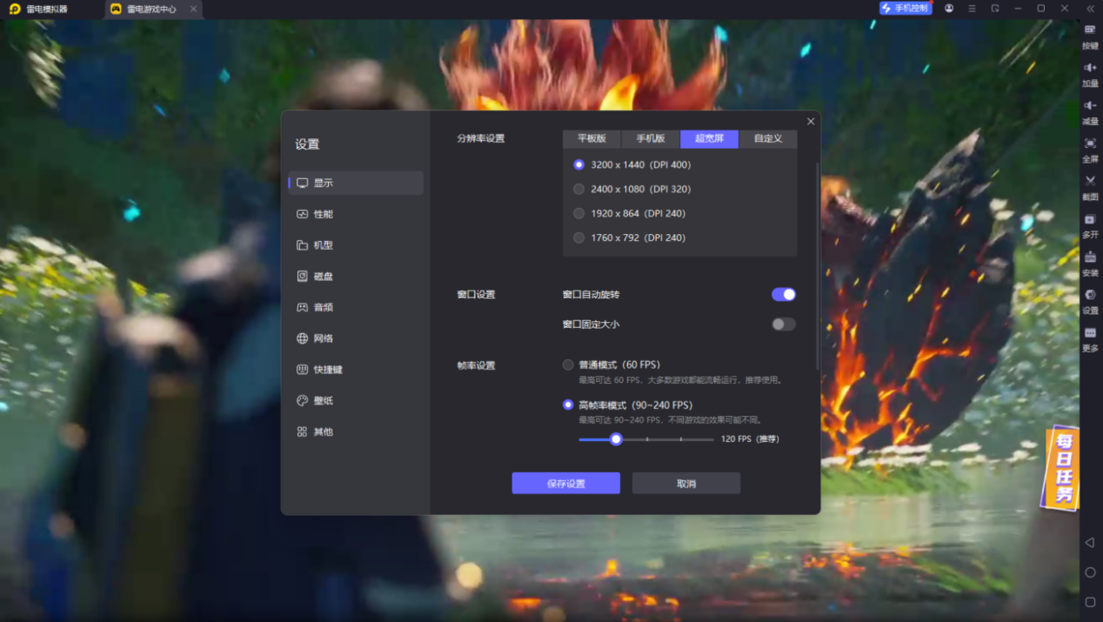Image resolution: width=1103 pixels, height=622 pixels.
Task: Open the 按键 keyboard mapping tool
Action: coord(1090,36)
